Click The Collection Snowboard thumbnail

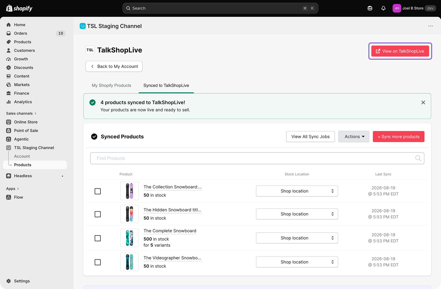coord(130,191)
